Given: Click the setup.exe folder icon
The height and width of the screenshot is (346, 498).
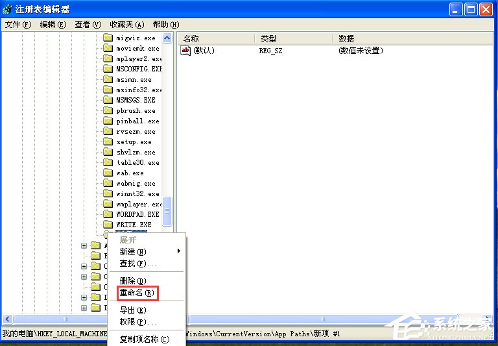Looking at the screenshot, I should (108, 142).
